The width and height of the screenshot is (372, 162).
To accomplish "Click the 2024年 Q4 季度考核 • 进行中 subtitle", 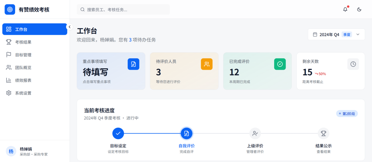I will click(111, 118).
